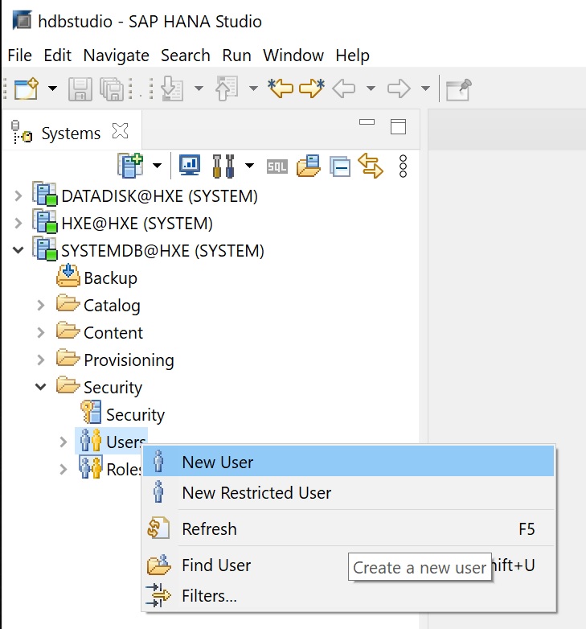
Task: Click the Find System folder icon
Action: coord(309,166)
